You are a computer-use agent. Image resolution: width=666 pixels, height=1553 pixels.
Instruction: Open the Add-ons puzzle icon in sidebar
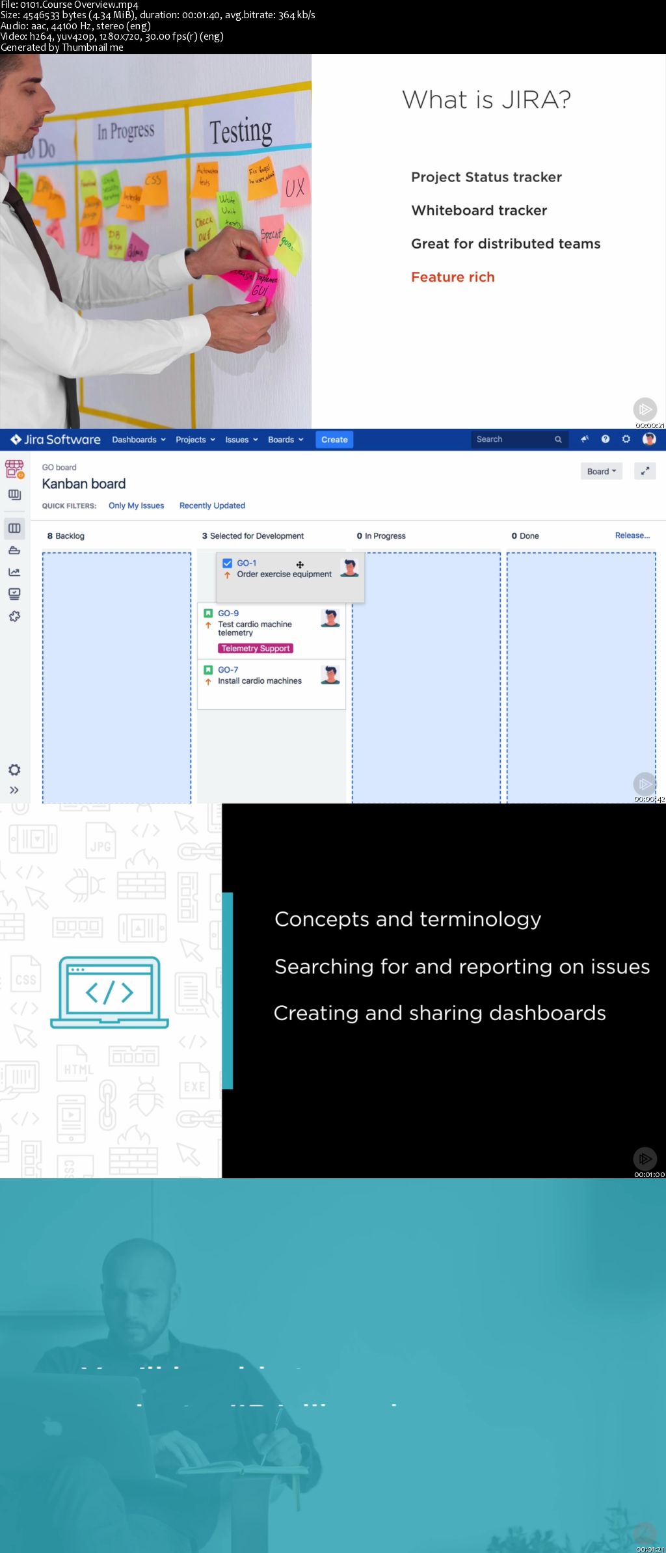[14, 616]
